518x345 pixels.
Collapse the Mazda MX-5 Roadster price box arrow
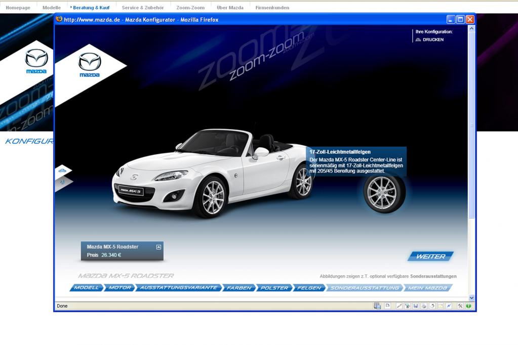point(158,247)
